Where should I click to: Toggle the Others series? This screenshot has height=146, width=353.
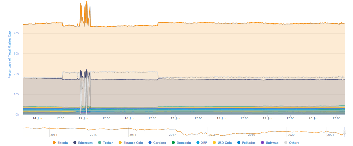tap(291, 143)
